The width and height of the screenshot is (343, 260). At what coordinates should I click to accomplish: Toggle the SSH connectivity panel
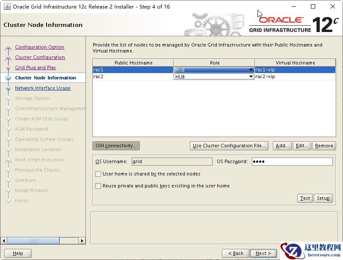(116, 146)
